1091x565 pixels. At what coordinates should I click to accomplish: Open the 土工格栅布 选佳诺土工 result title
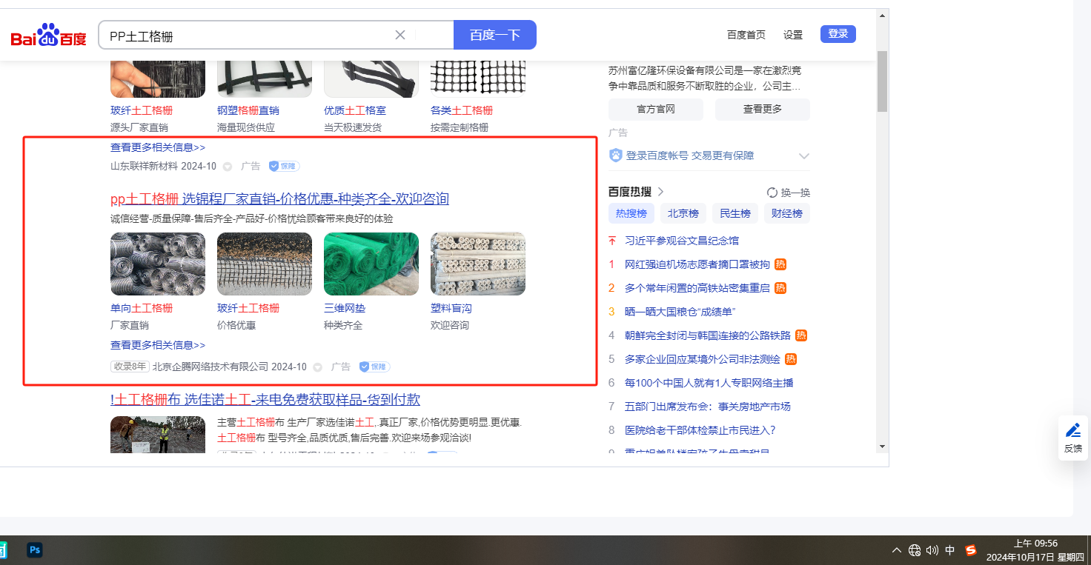point(265,400)
